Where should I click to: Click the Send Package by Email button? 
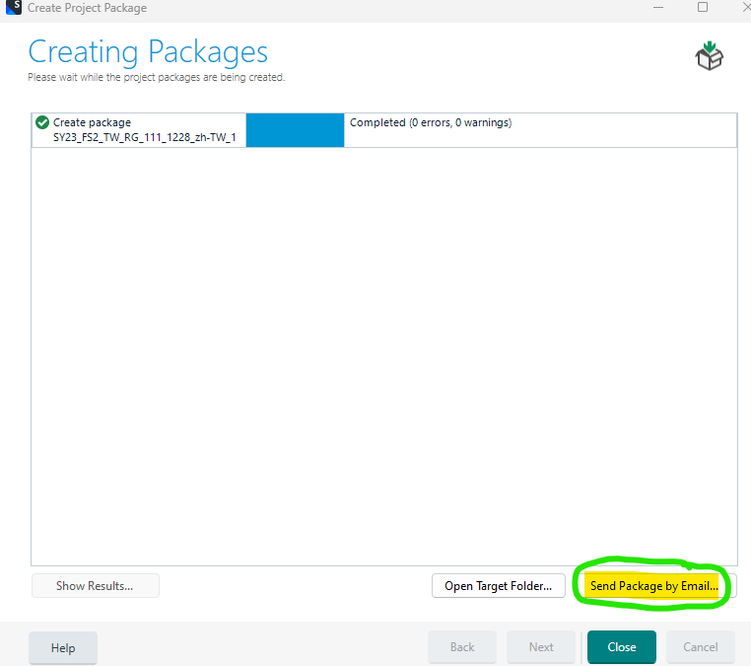coord(654,585)
